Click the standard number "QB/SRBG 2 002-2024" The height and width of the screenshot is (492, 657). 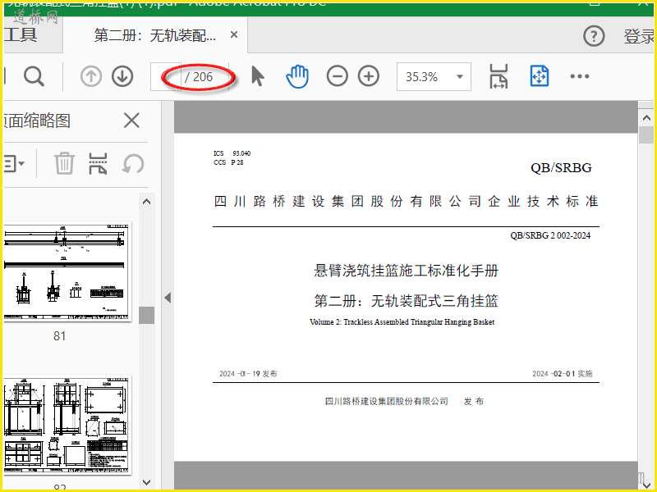(550, 235)
